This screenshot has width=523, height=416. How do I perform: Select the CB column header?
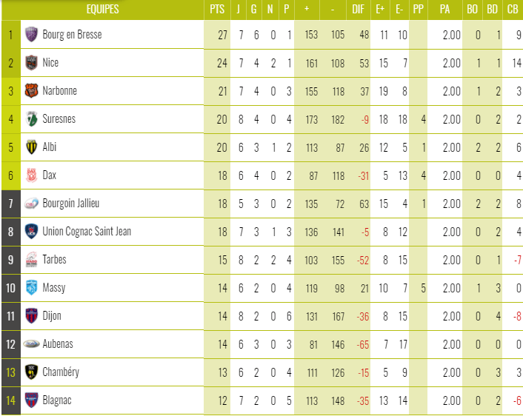(x=512, y=10)
